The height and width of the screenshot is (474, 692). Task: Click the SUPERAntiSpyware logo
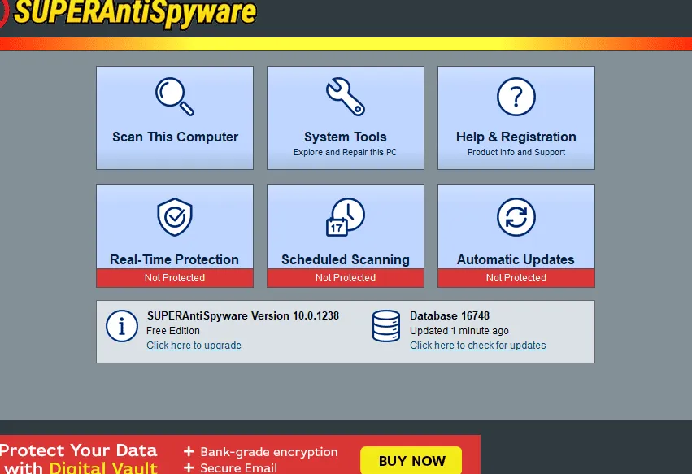click(130, 15)
